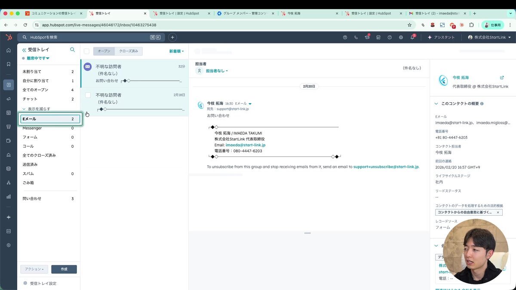
Task: Open the settings gear in top navigation
Action: [x=401, y=37]
